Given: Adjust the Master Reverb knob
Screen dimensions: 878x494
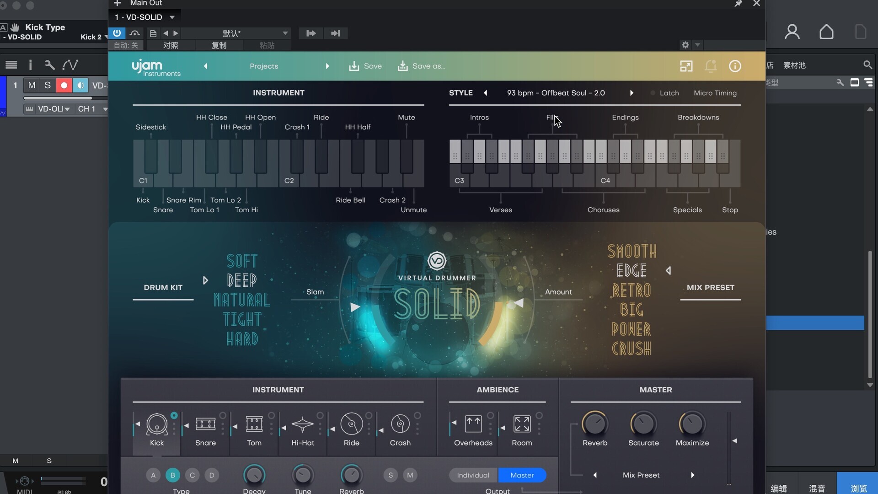Looking at the screenshot, I should pyautogui.click(x=595, y=424).
